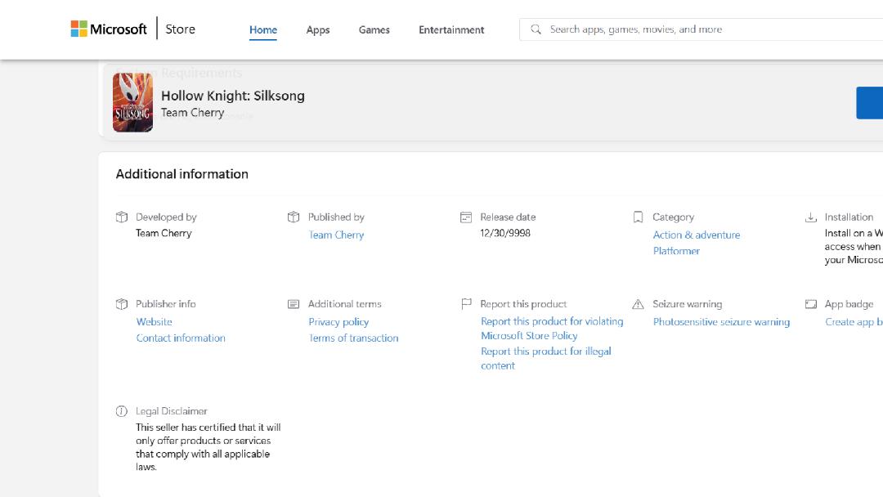Open the Action & adventure category

697,235
